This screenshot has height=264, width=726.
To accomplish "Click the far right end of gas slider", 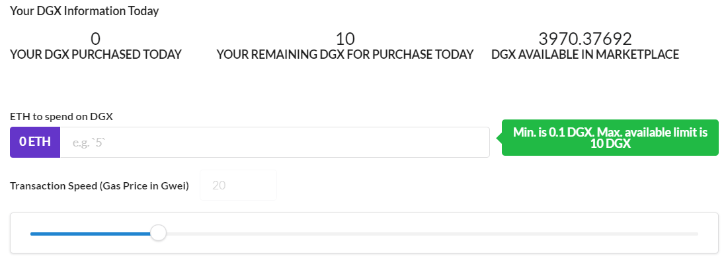I will coord(696,233).
